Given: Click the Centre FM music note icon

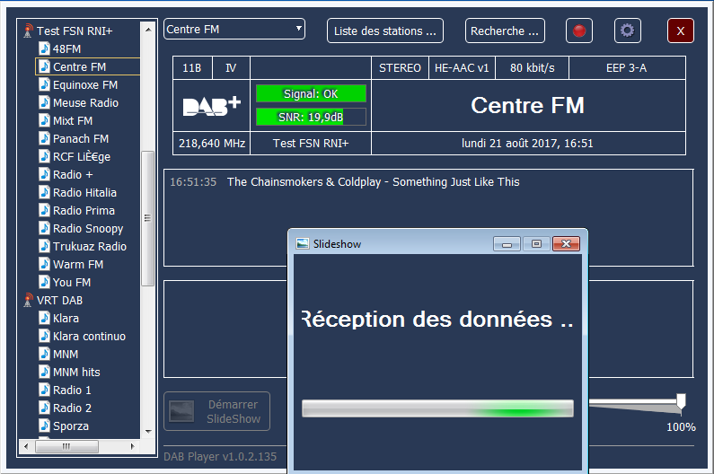Looking at the screenshot, I should (44, 66).
